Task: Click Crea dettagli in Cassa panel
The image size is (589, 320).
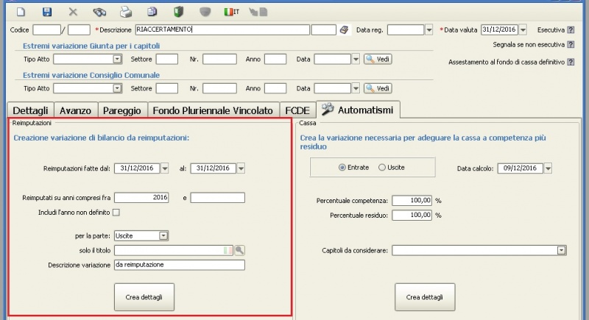Action: tap(425, 297)
